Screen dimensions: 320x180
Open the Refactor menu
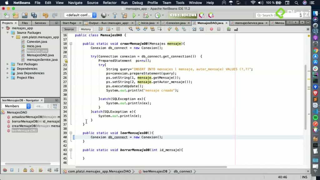[x=109, y=2]
